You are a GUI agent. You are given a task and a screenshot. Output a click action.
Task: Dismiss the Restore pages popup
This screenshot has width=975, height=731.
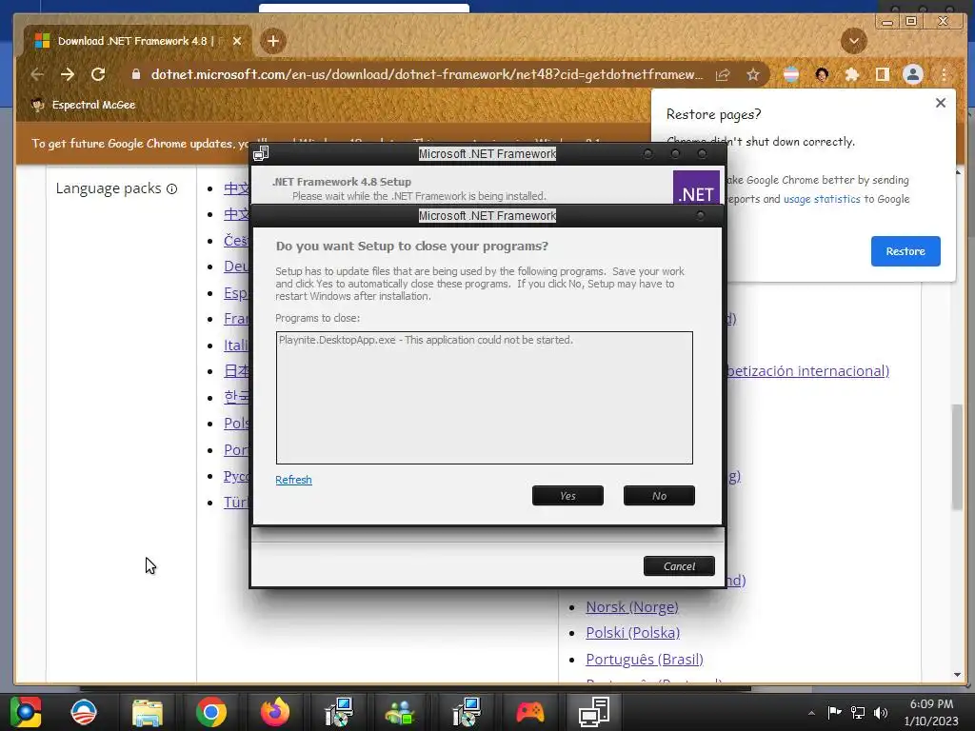tap(940, 103)
